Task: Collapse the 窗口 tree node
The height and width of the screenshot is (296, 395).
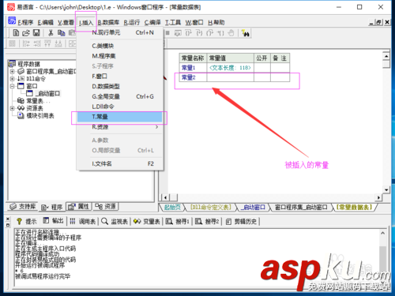Action: (x=12, y=86)
